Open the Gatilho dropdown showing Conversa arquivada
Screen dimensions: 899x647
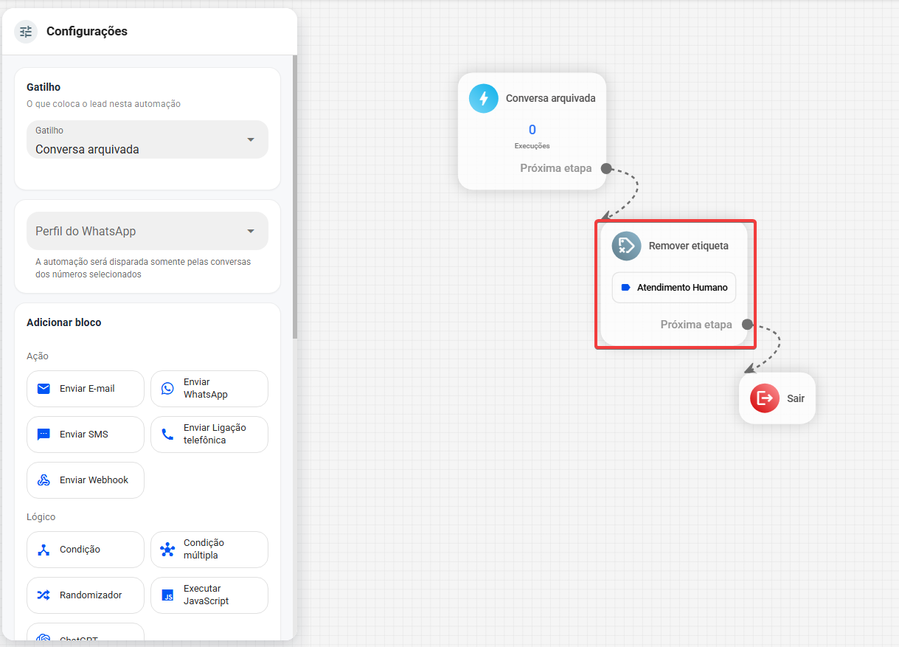[147, 139]
